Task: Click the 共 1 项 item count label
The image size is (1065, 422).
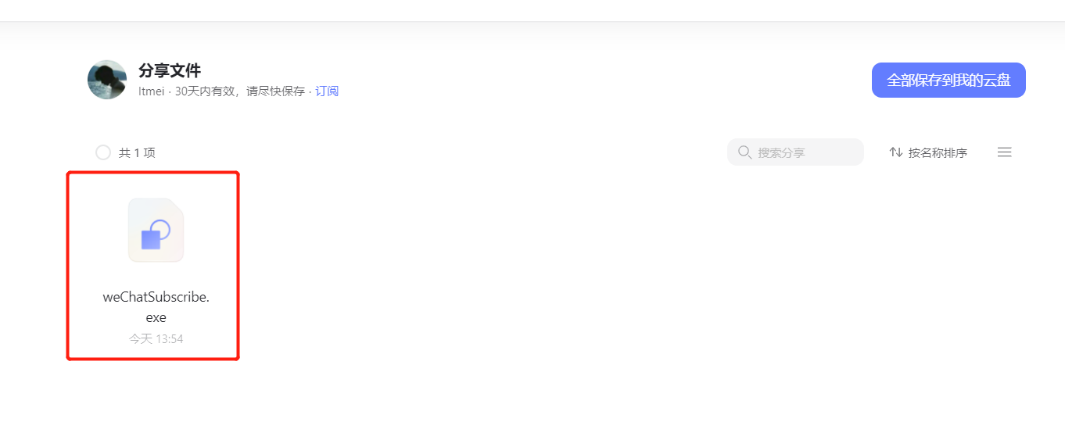Action: (x=137, y=152)
